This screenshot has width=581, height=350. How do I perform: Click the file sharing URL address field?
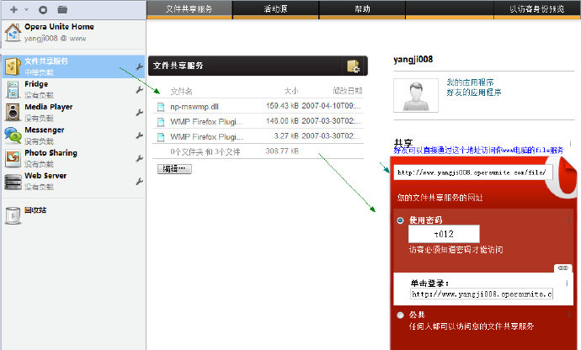473,172
